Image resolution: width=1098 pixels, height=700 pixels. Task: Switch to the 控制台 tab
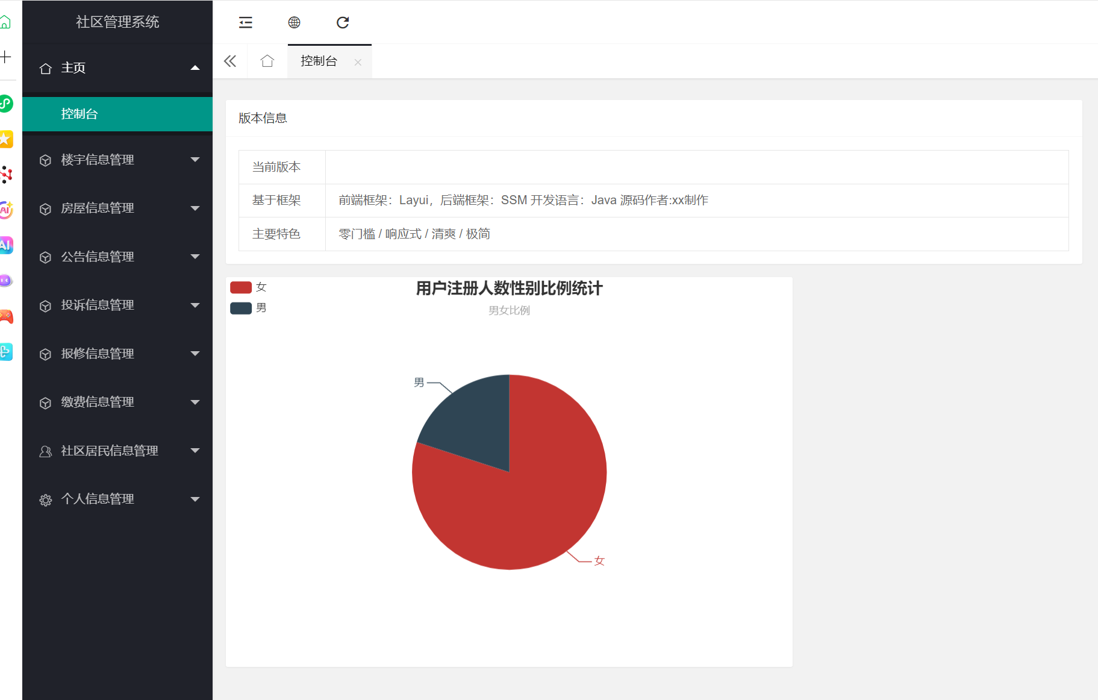pyautogui.click(x=319, y=61)
